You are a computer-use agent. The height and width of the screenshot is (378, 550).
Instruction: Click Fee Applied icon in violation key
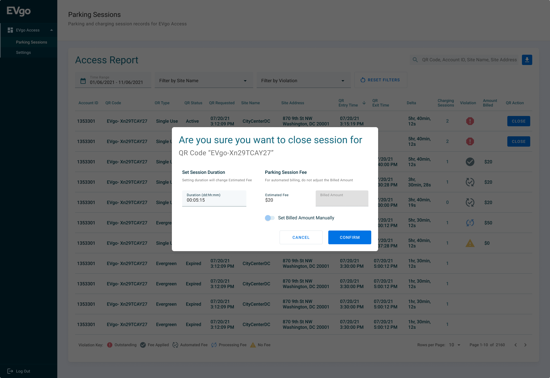[x=143, y=345]
